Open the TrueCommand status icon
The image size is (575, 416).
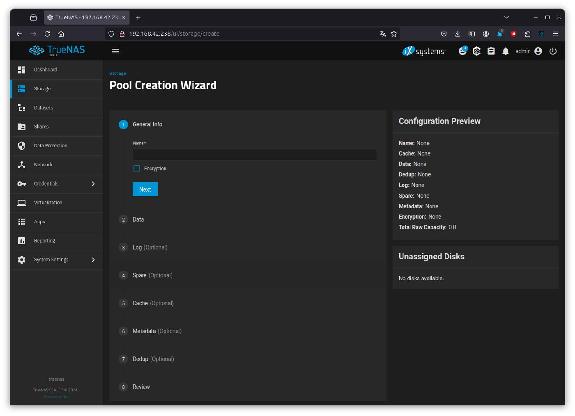tap(476, 51)
